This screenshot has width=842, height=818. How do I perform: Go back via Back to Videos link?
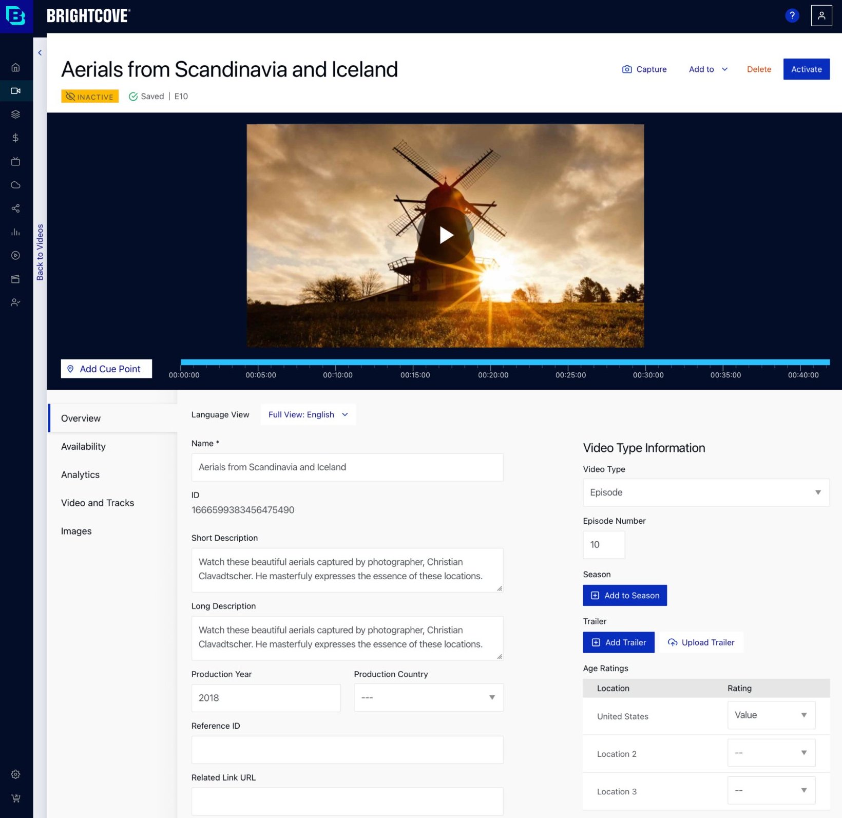point(40,252)
